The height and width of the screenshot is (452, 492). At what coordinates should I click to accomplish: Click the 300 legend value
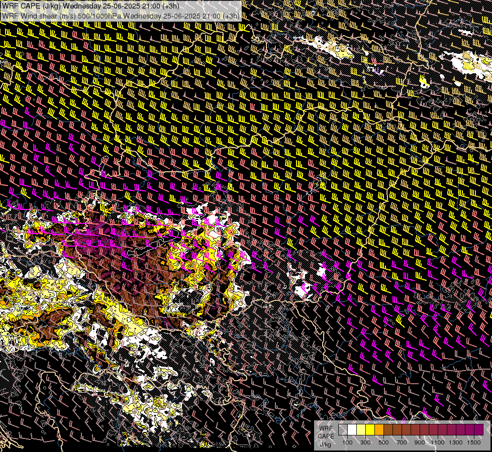coord(365,442)
